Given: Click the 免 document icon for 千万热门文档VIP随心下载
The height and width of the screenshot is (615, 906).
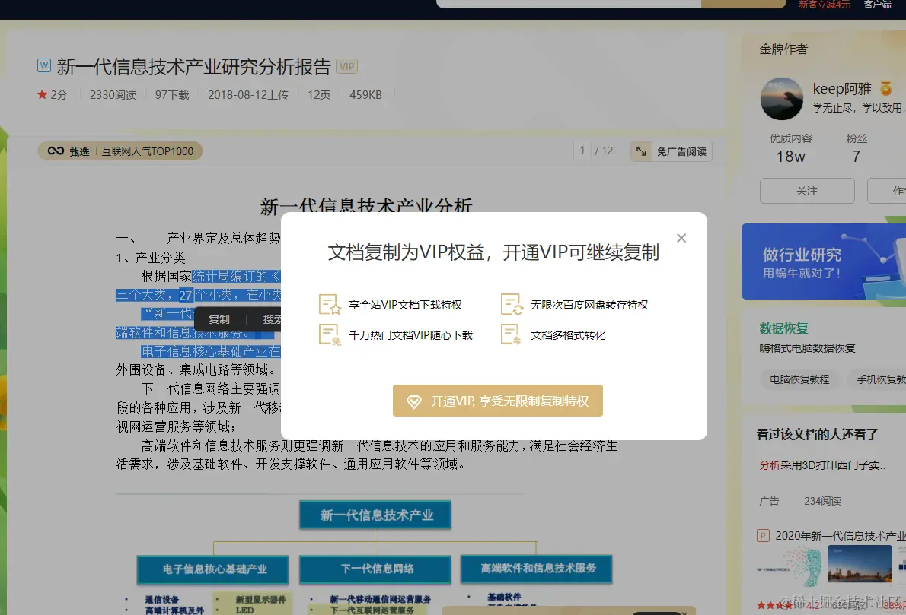Looking at the screenshot, I should point(327,333).
